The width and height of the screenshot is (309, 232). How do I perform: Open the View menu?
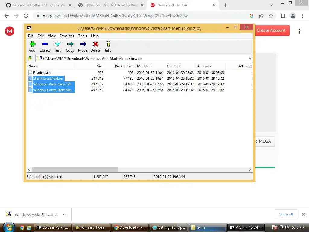(x=52, y=36)
